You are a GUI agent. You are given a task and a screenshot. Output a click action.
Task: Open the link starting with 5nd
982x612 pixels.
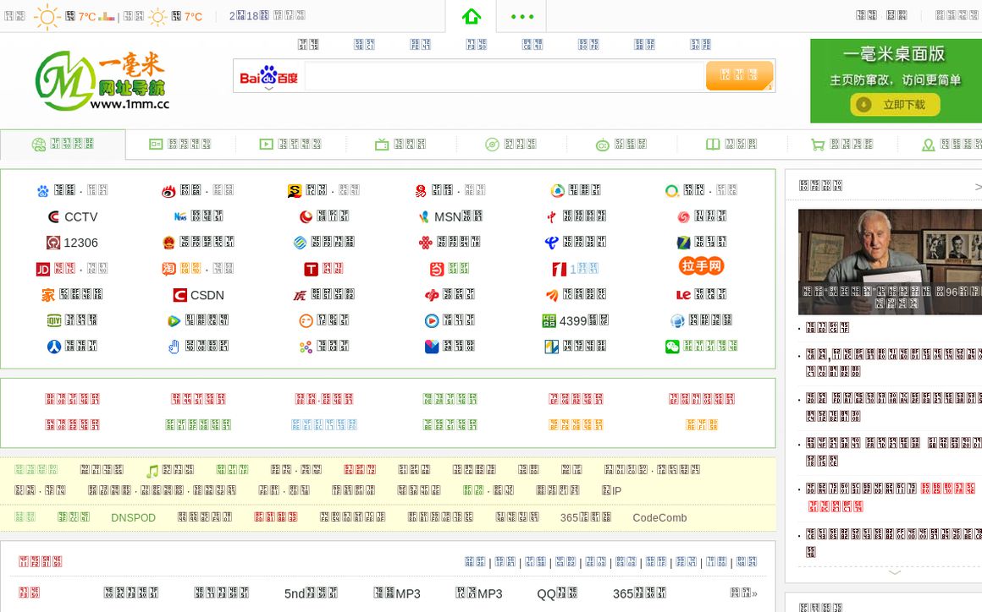(x=311, y=593)
